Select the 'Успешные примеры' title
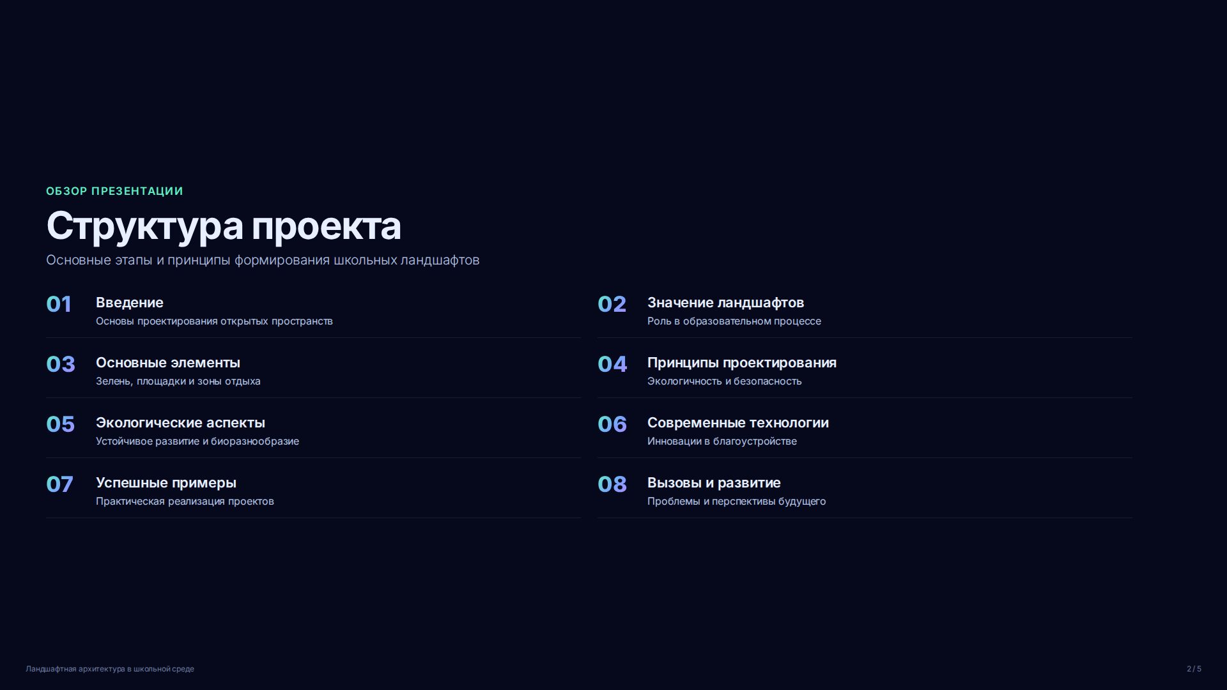The height and width of the screenshot is (690, 1227). (x=166, y=483)
